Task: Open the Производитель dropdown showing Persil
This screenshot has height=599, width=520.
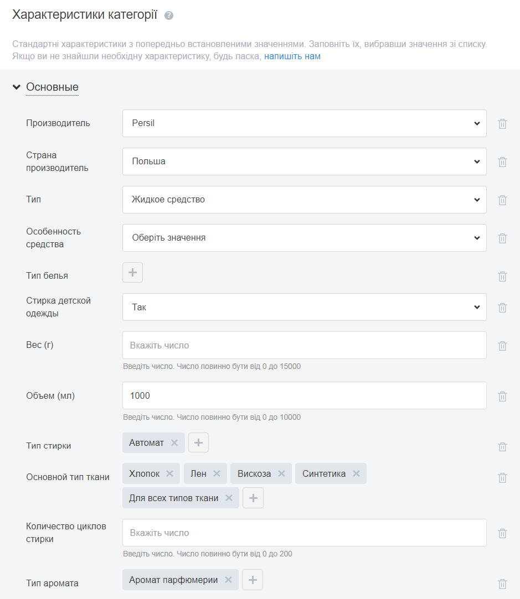Action: (304, 123)
